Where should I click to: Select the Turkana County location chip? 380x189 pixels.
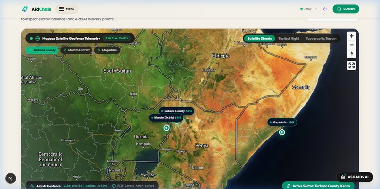pyautogui.click(x=42, y=50)
